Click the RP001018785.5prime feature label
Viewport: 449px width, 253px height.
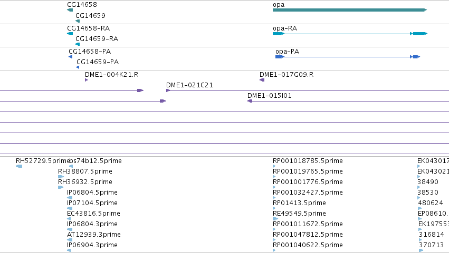pos(308,161)
